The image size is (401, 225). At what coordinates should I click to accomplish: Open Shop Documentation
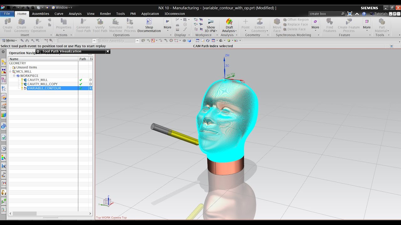pos(149,25)
